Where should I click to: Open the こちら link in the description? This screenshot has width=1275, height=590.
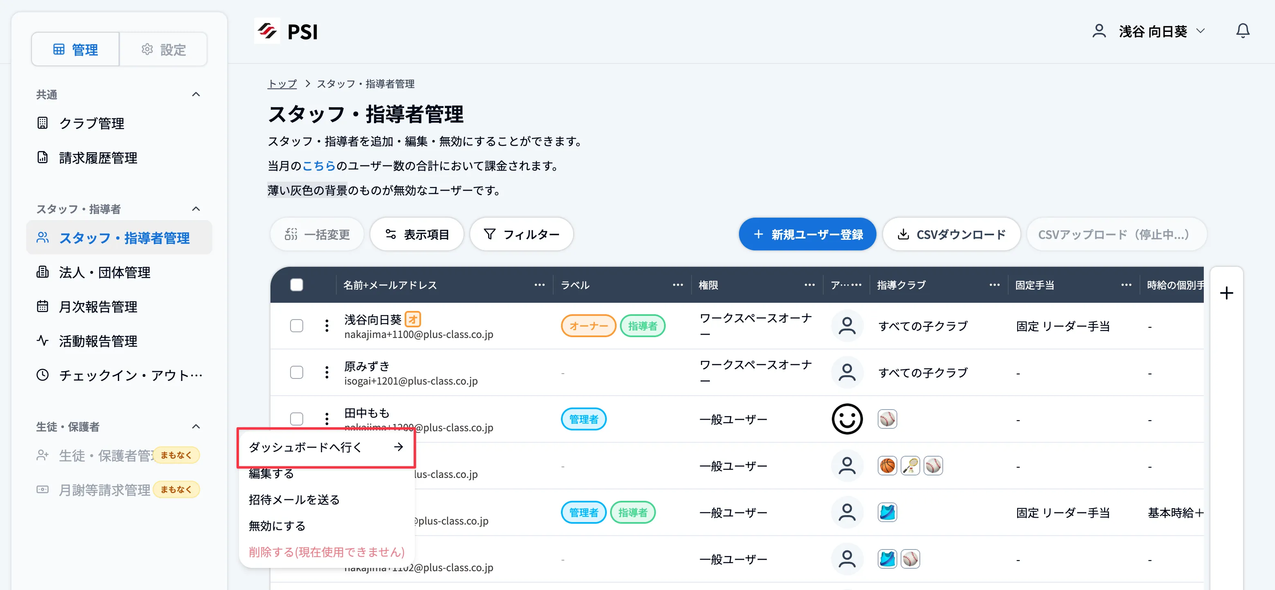click(x=319, y=166)
